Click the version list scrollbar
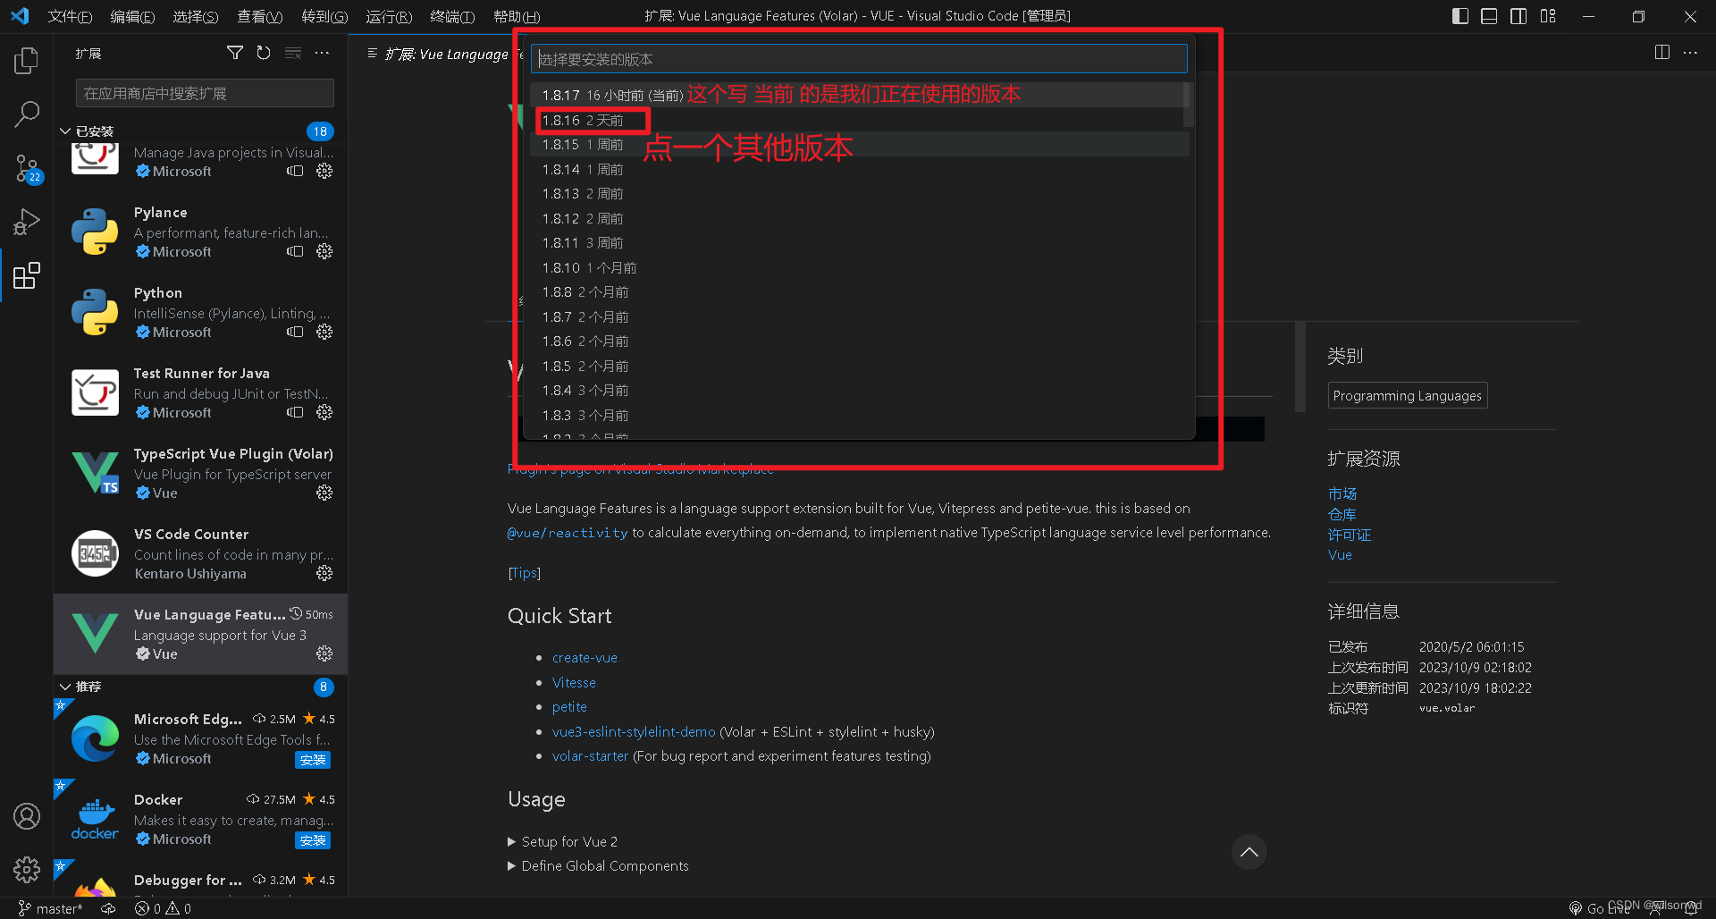This screenshot has height=919, width=1716. coord(1188,105)
